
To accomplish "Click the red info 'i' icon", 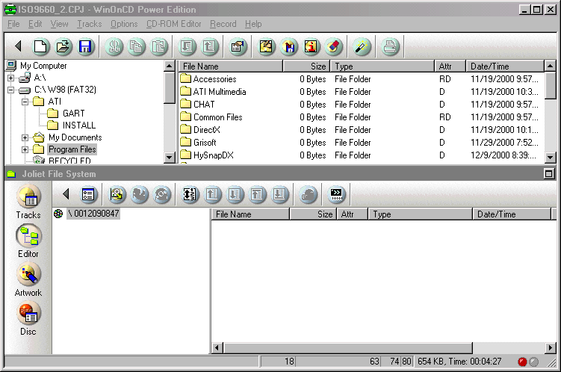I will 311,46.
